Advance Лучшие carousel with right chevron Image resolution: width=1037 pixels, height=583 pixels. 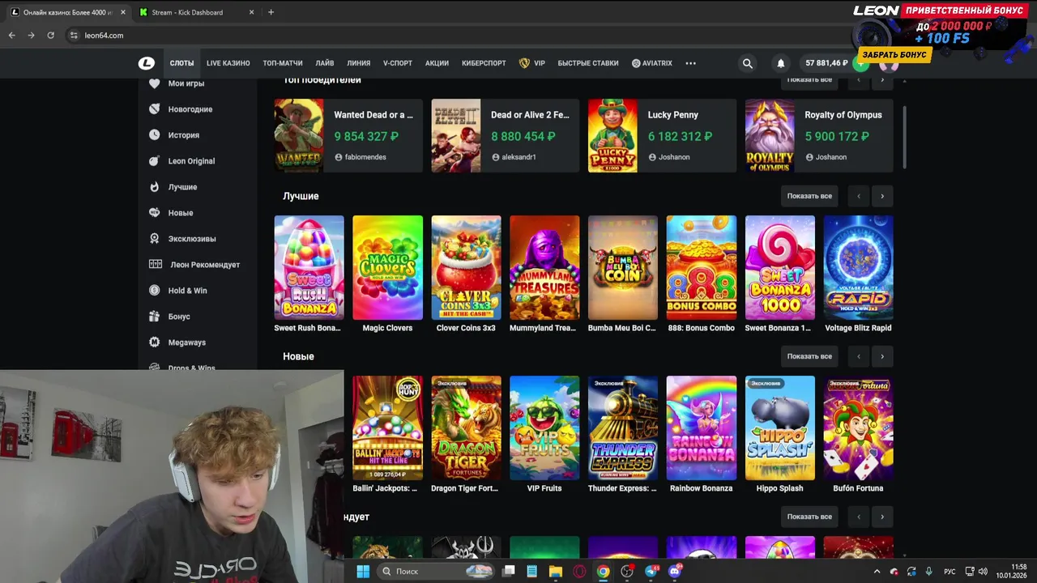coord(882,196)
